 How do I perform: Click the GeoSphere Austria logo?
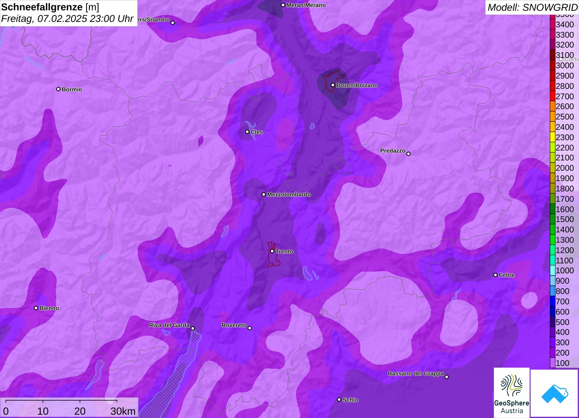tap(512, 393)
